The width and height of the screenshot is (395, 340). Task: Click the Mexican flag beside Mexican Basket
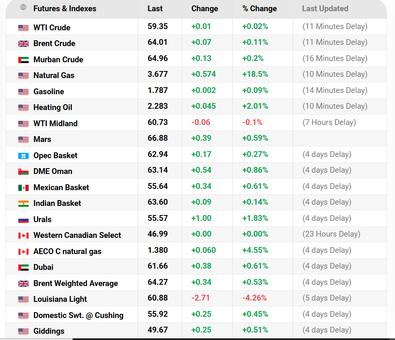coord(23,187)
